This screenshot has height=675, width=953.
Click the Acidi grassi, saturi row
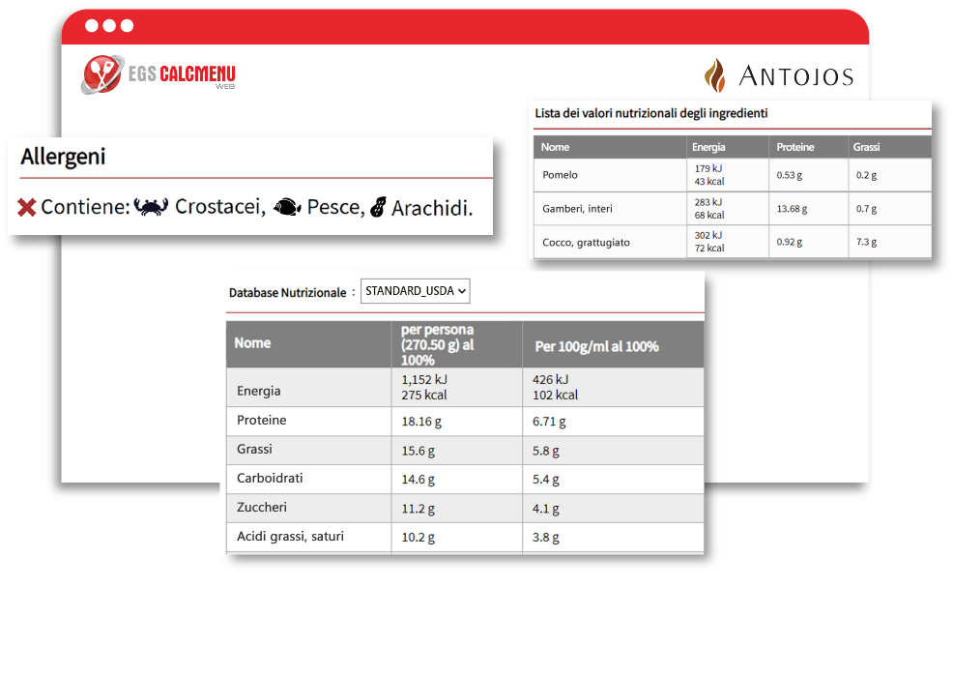tap(290, 536)
